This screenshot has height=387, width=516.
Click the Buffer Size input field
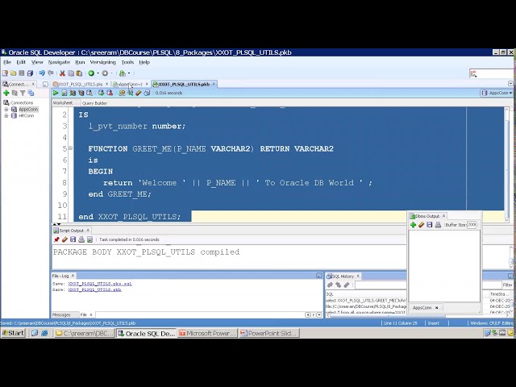(472, 225)
